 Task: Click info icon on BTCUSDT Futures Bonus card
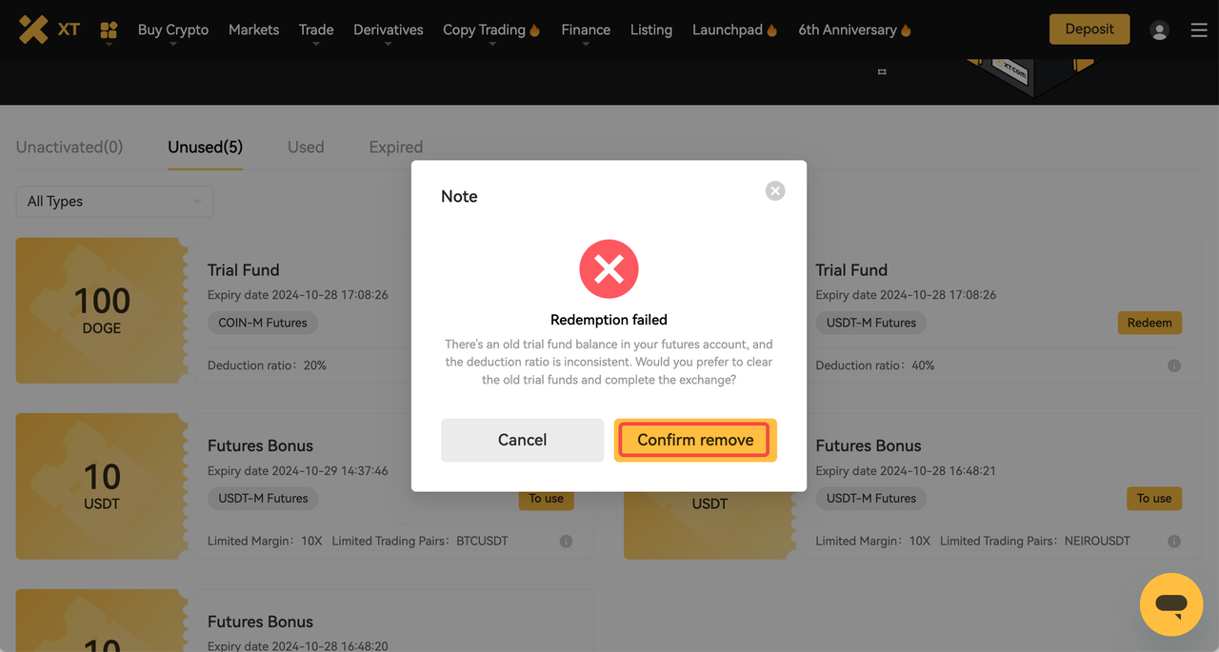pos(567,541)
